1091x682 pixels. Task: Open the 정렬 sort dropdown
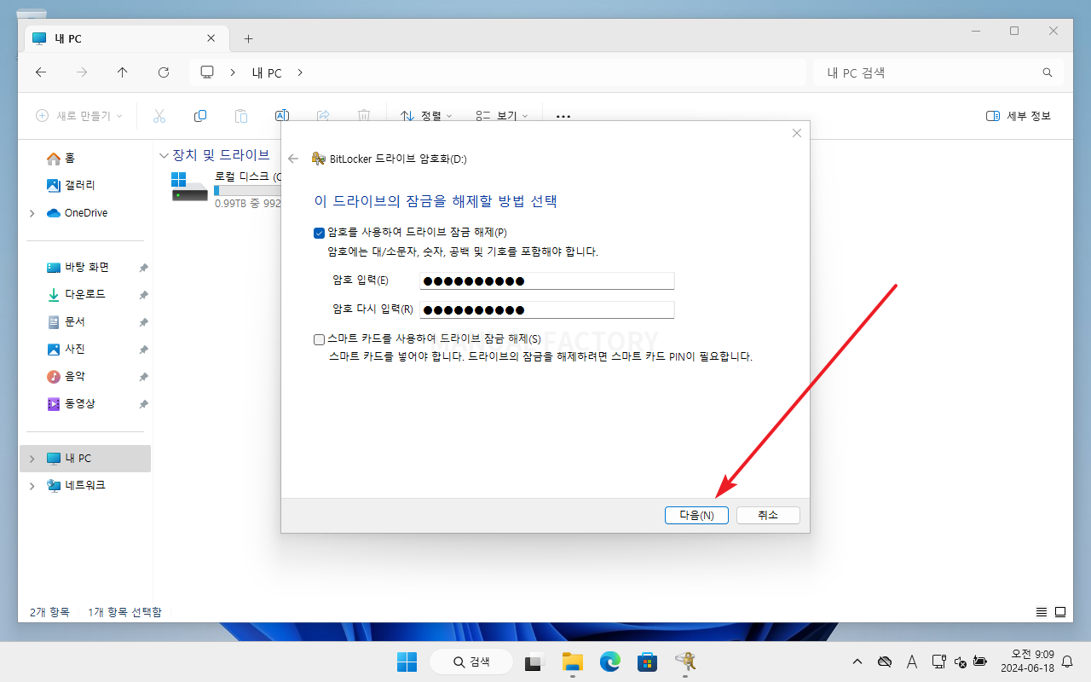(425, 115)
